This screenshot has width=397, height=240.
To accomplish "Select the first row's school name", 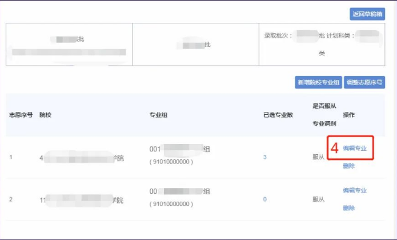I will tap(81, 157).
